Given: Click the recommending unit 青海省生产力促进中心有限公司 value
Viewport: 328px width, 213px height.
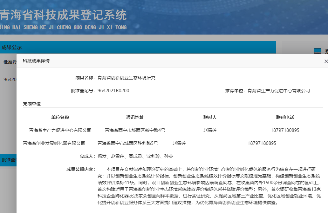Looking at the screenshot, I should coord(278,91).
